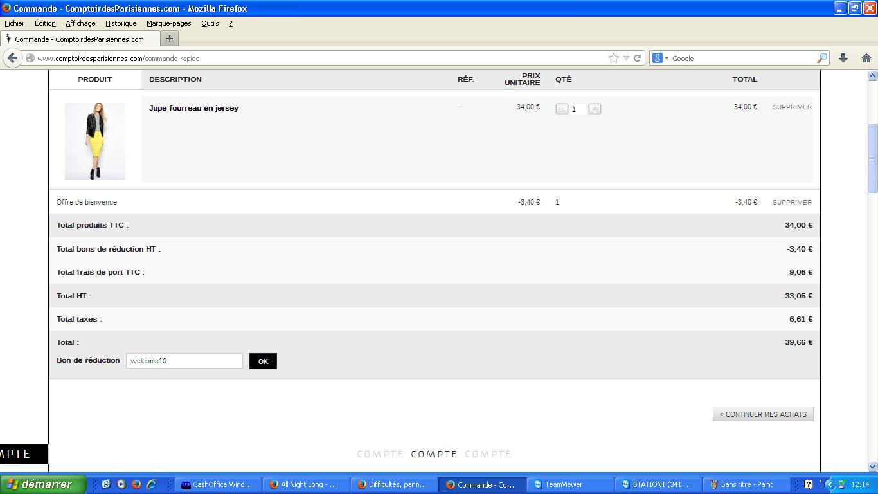The image size is (878, 494).
Task: Click the Offre de bienvenue text
Action: [87, 202]
